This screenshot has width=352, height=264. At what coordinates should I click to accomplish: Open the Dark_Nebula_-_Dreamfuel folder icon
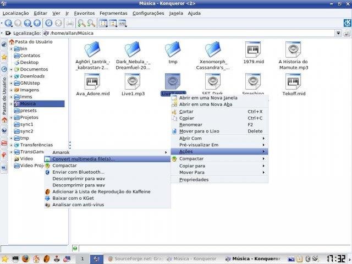[x=133, y=50]
